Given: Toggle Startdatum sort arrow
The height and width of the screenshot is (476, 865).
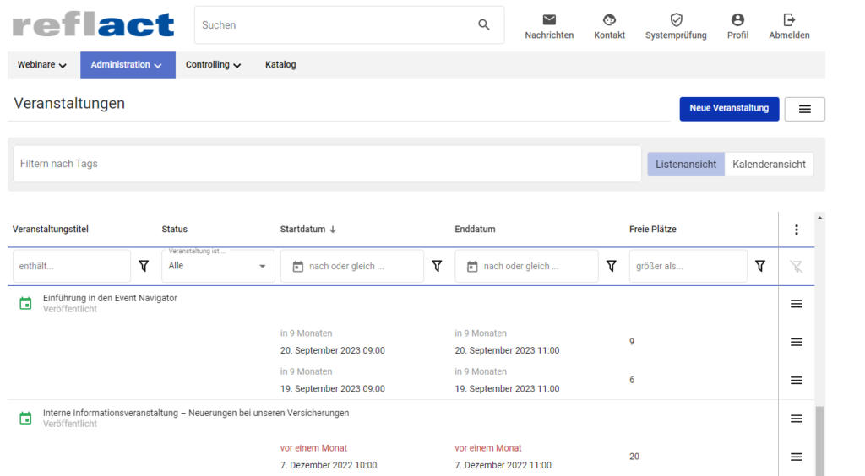Looking at the screenshot, I should [333, 230].
